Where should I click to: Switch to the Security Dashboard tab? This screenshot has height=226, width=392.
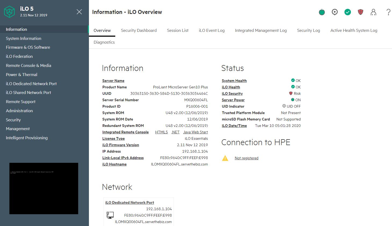[139, 31]
